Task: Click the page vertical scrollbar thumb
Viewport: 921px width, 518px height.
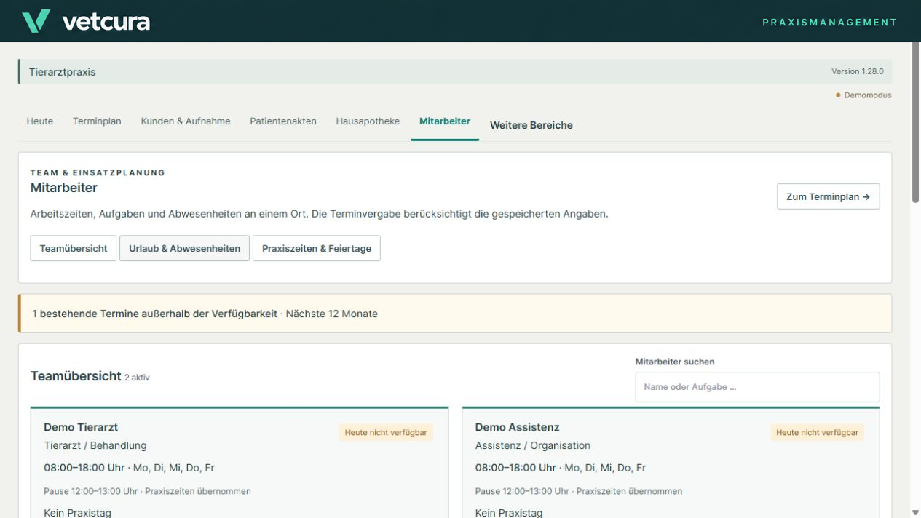Action: coord(916,122)
